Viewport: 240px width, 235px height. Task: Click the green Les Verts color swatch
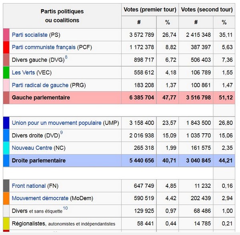pos(6,73)
